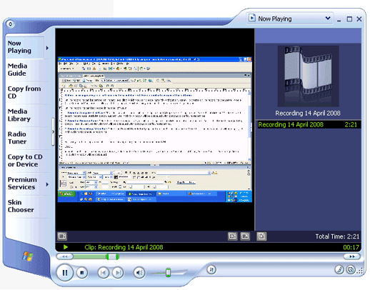This screenshot has width=370, height=290.
Task: Hide the playlist pane icon
Action: coord(261,236)
